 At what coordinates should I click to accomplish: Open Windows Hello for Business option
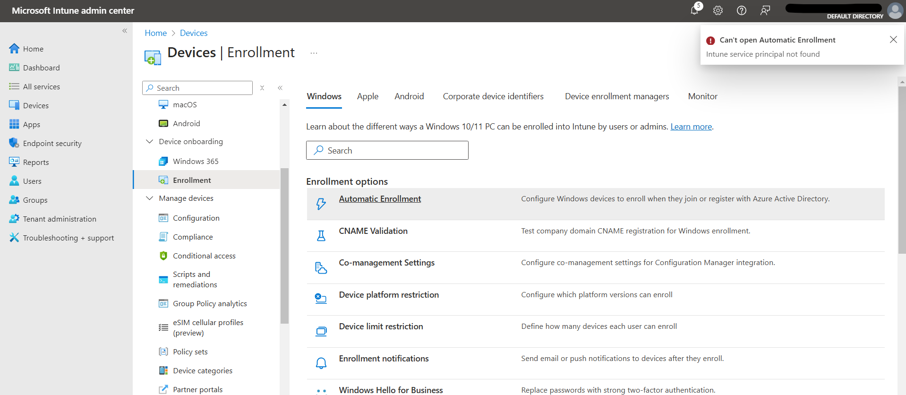(x=391, y=390)
